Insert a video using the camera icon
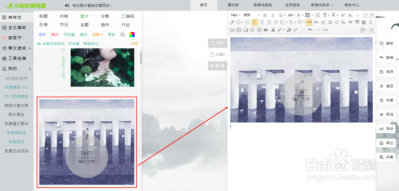Image resolution: width=399 pixels, height=191 pixels. 266,29
